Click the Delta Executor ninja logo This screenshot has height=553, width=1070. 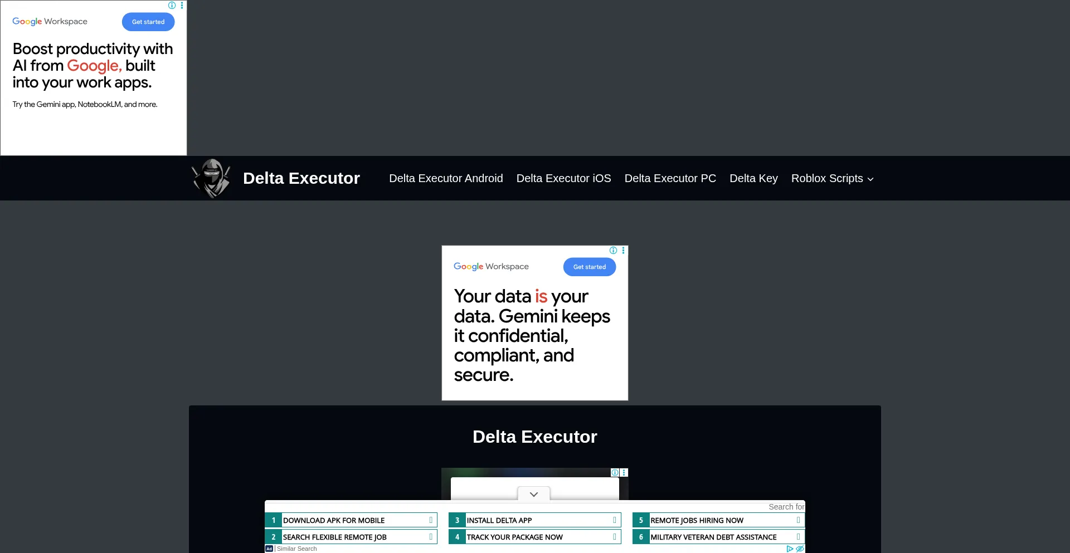211,178
